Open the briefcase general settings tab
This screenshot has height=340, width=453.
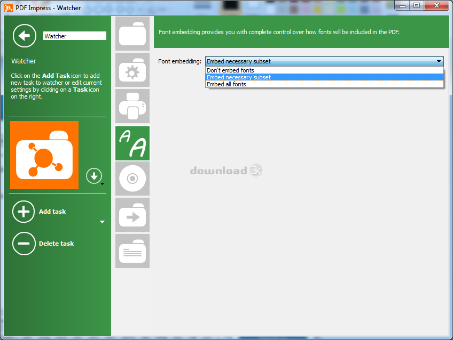(x=132, y=33)
